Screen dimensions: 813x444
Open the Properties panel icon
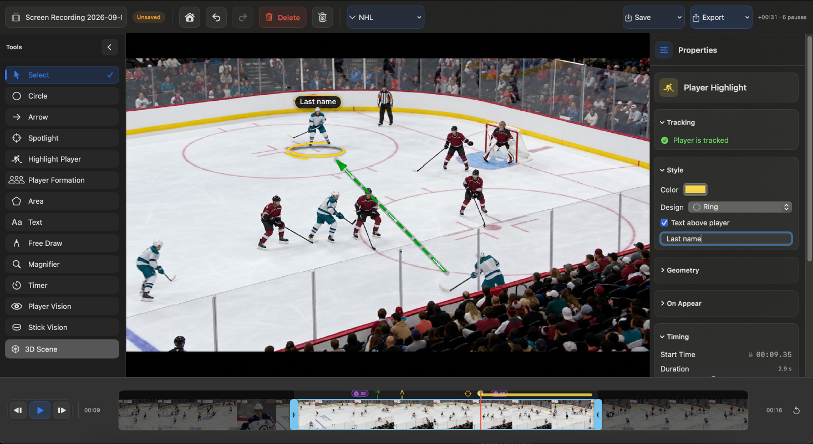664,50
